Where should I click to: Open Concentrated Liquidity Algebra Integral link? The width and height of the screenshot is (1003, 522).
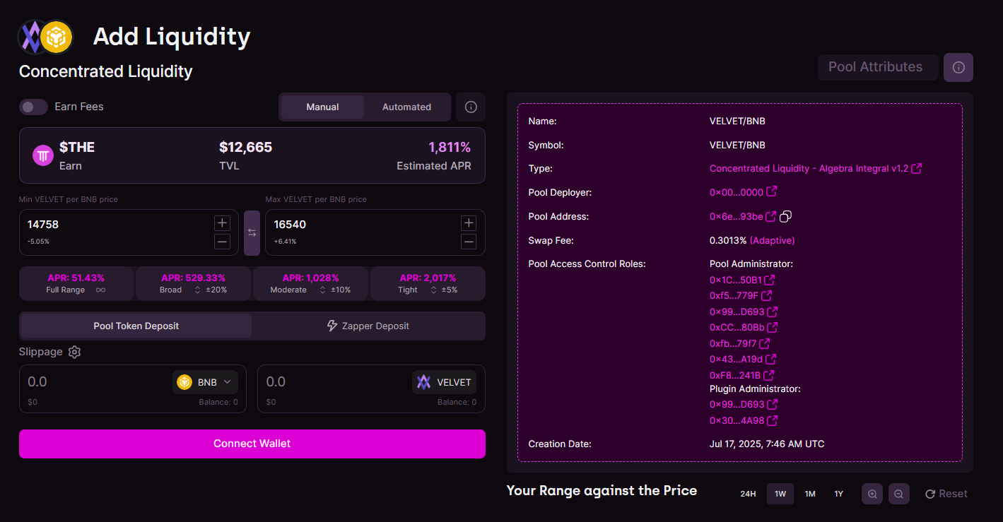point(815,169)
